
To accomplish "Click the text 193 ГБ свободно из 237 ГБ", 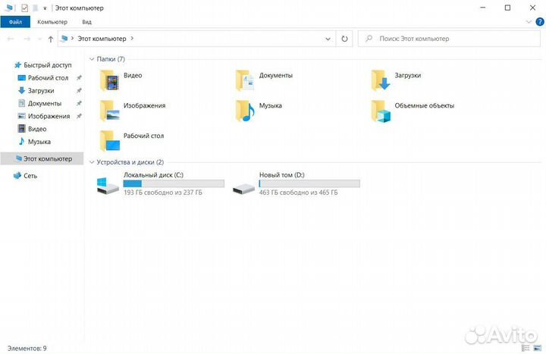I will click(162, 193).
